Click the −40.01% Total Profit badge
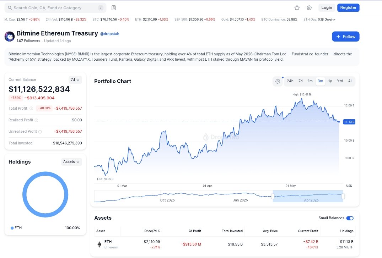This screenshot has width=382, height=258. [x=44, y=108]
